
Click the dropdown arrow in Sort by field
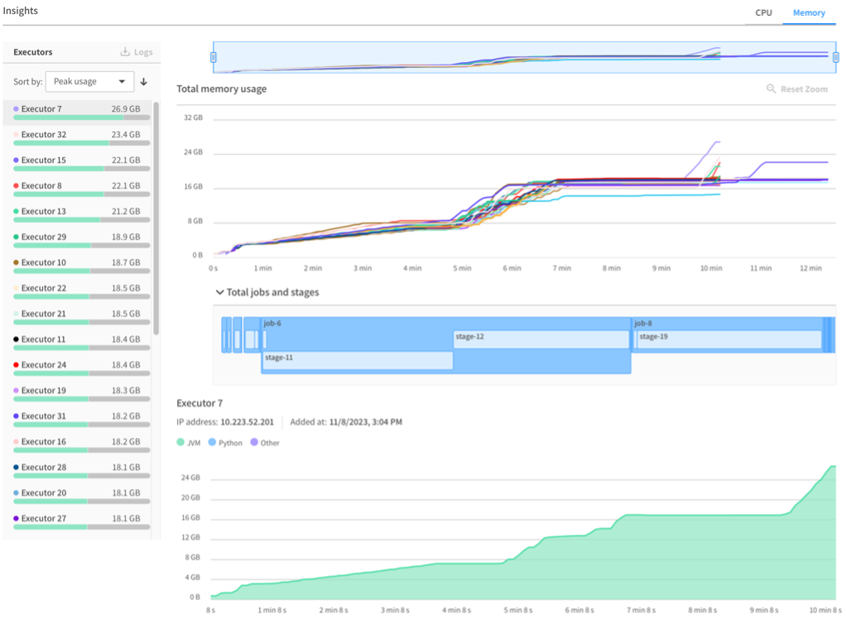(x=123, y=81)
